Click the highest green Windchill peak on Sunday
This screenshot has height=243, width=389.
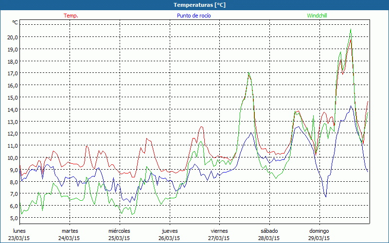351,30
